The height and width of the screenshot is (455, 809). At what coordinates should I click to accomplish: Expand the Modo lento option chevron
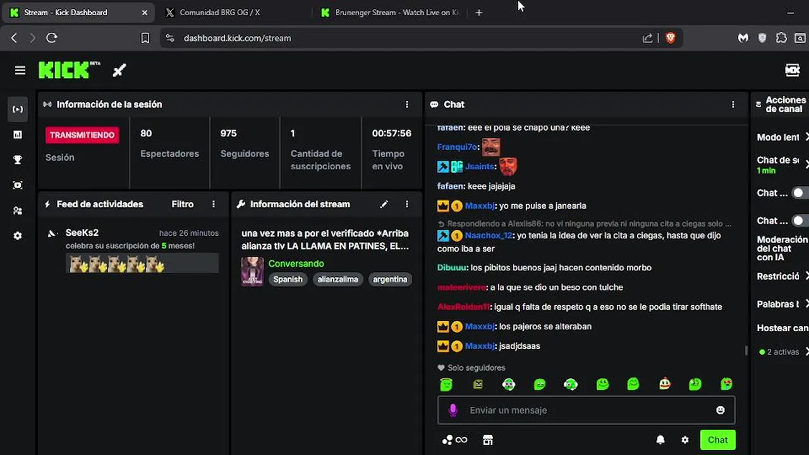(806, 137)
